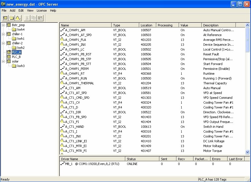
Task: Click the Cut scissors toolbar icon
Action: pos(27,18)
